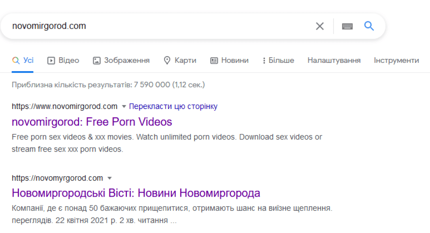Viewport: 430px width, 233px height.
Task: Switch to the Новини tab
Action: [229, 60]
